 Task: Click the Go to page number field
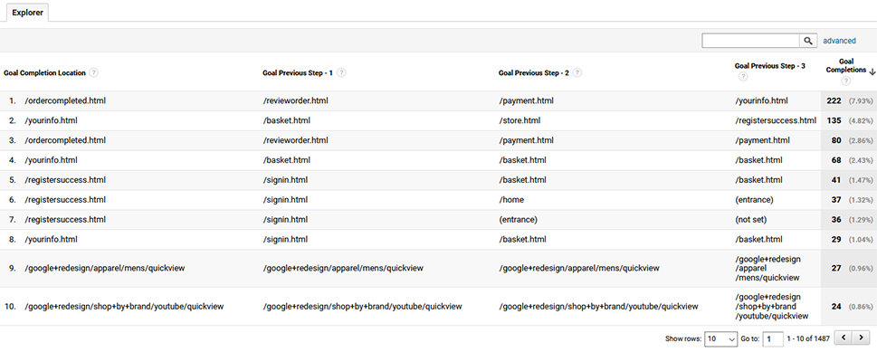pyautogui.click(x=773, y=338)
